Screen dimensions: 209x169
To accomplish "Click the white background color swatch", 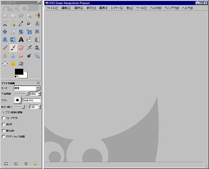I will (25, 76).
